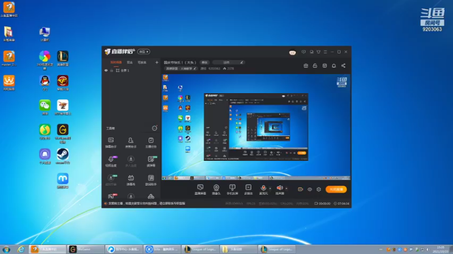
Task: Add a new scene with plus button
Action: point(157,62)
